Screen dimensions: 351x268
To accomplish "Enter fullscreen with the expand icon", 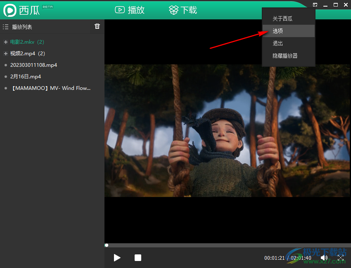I will [x=341, y=258].
